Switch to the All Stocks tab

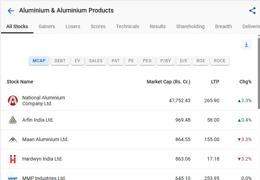[17, 26]
